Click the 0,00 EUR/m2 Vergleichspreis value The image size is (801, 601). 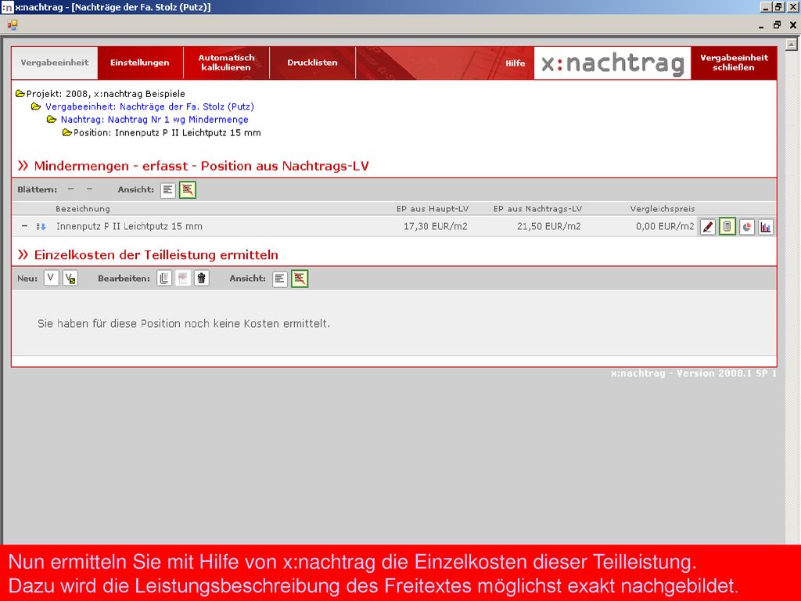(x=665, y=226)
